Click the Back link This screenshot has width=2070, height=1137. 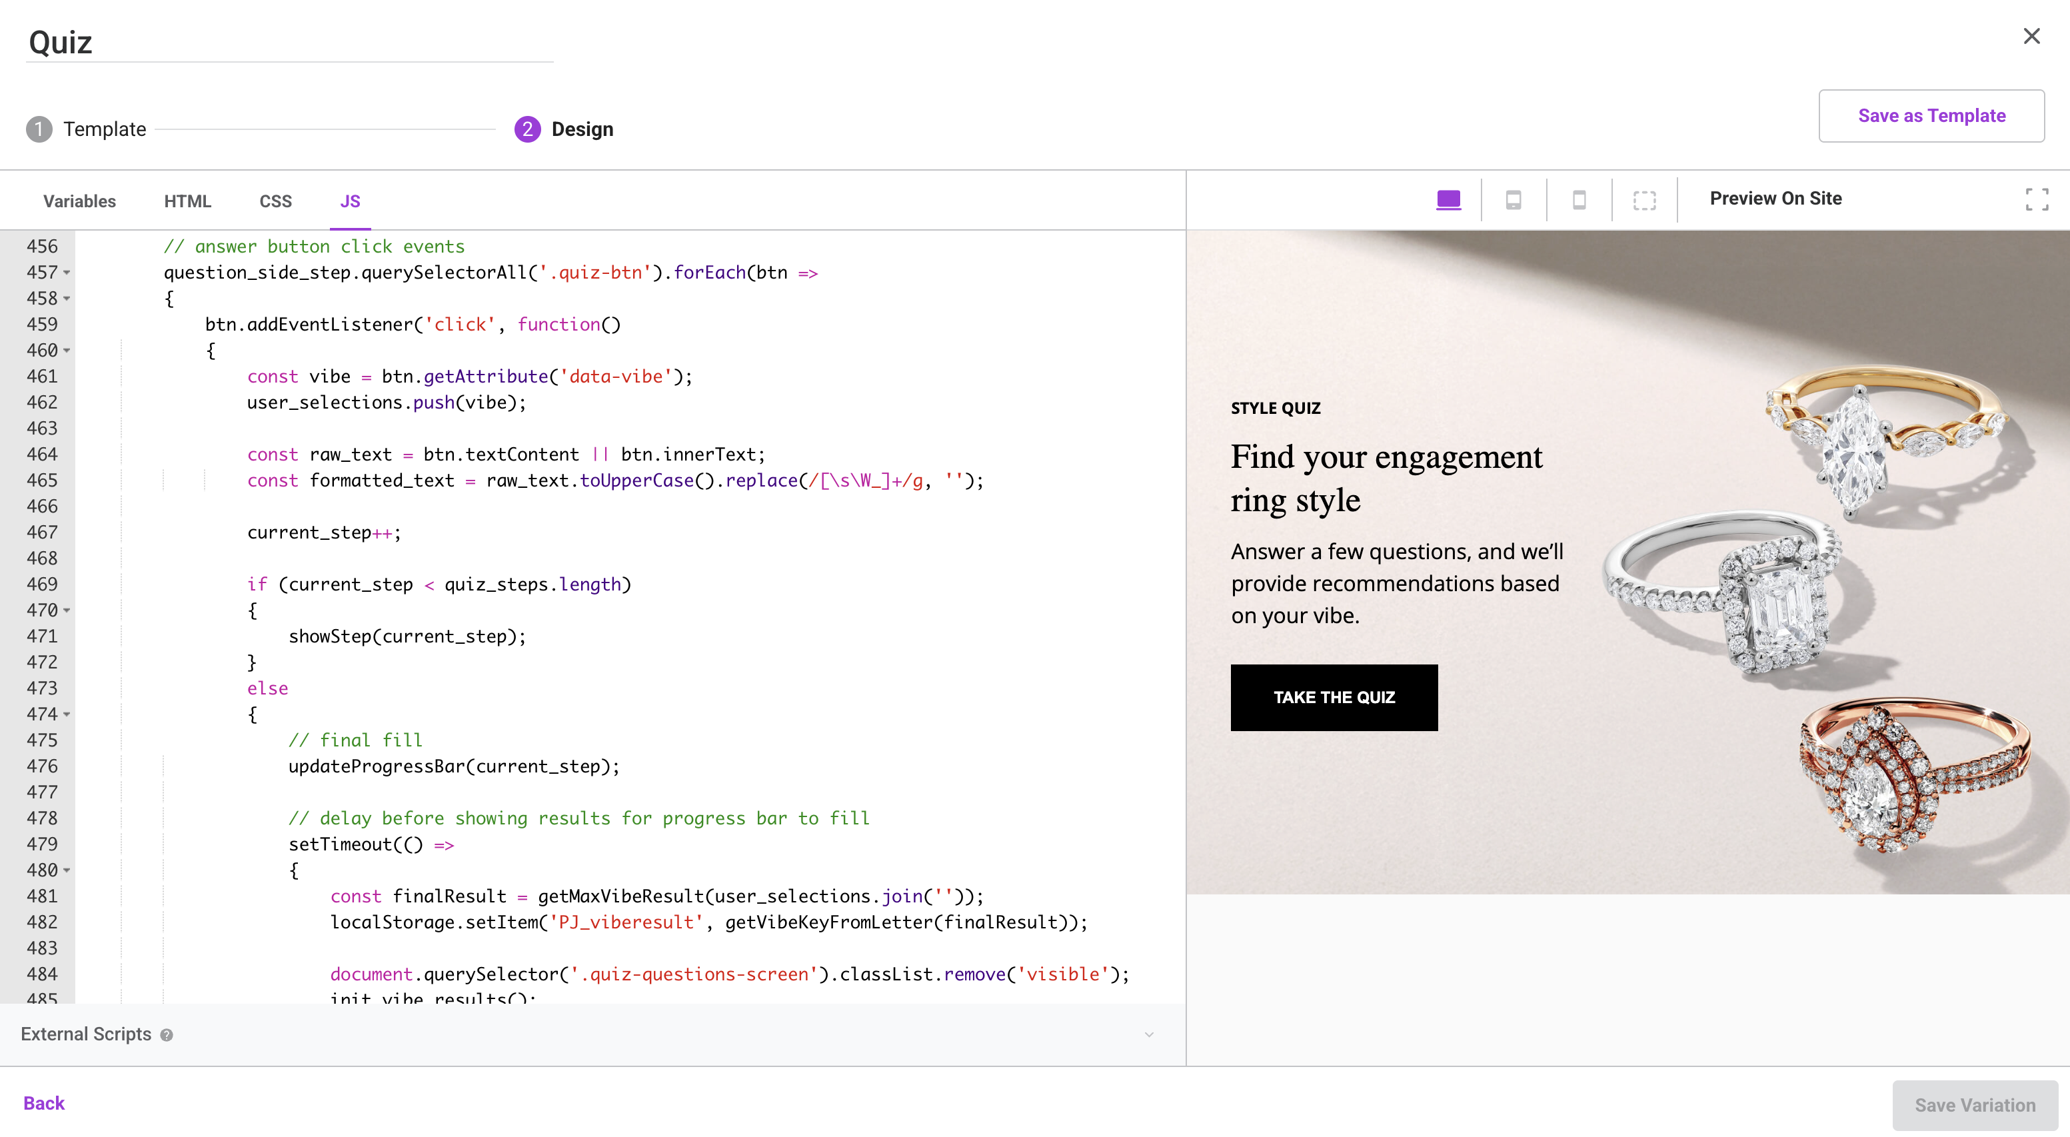43,1103
